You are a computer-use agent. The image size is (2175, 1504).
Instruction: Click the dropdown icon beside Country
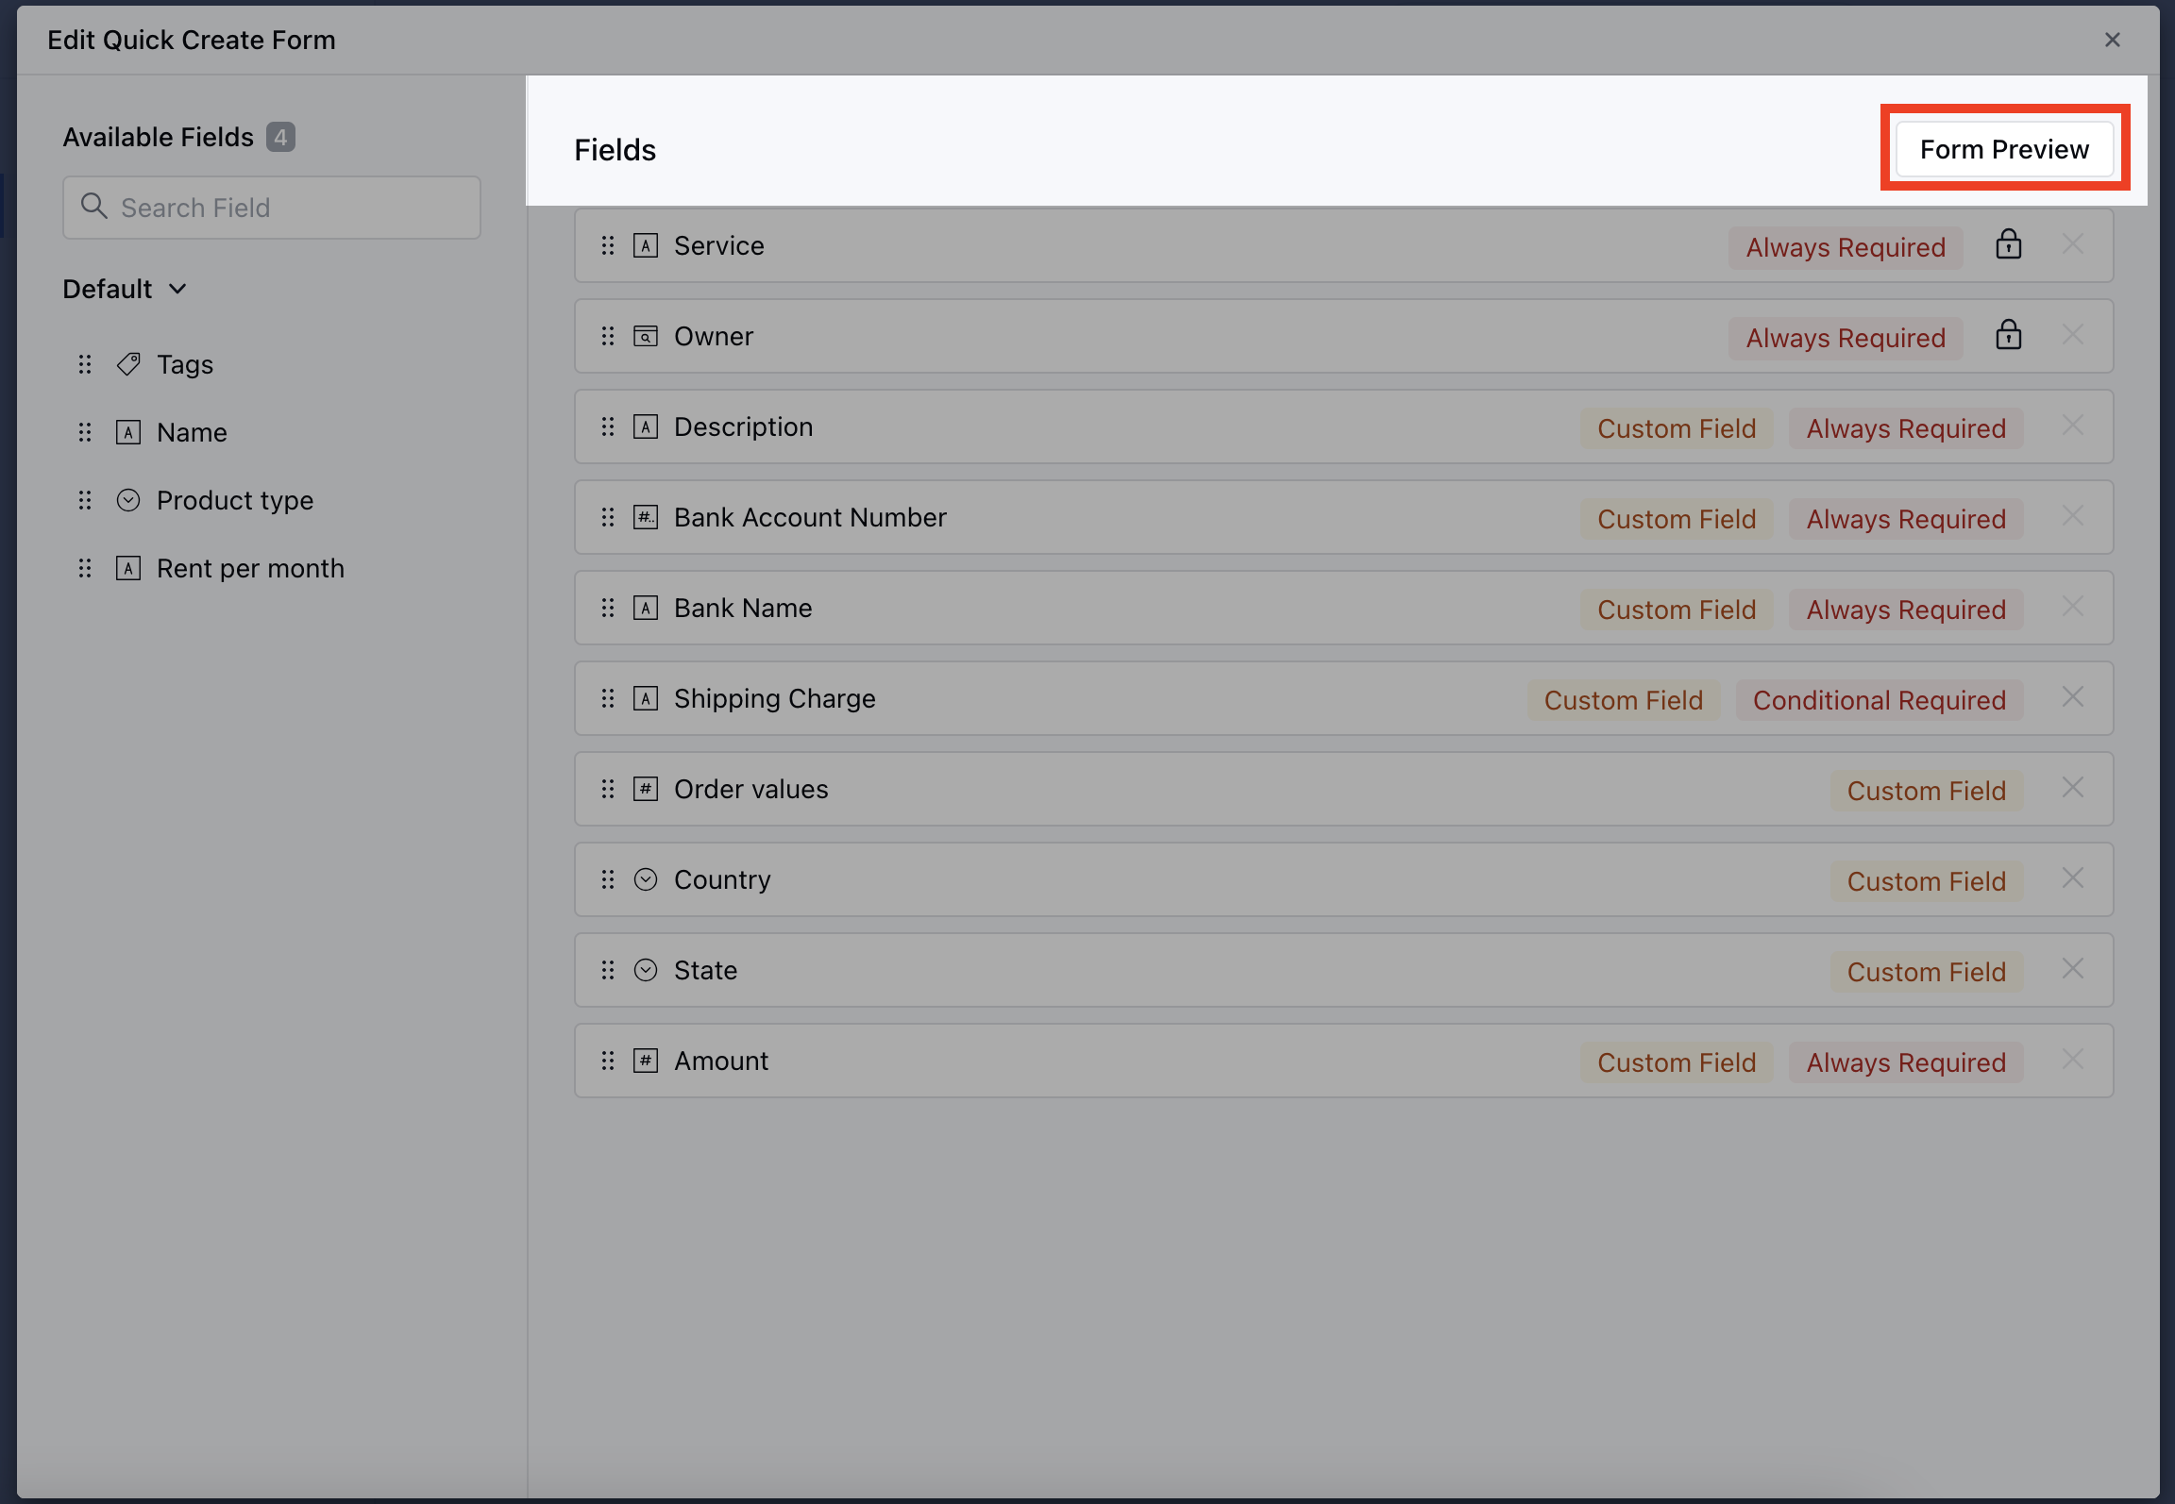(646, 879)
